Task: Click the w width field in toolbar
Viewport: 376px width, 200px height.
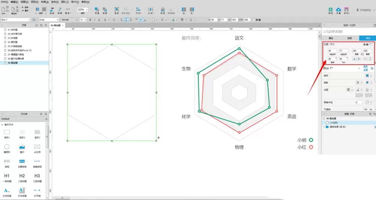Action: [x=235, y=20]
